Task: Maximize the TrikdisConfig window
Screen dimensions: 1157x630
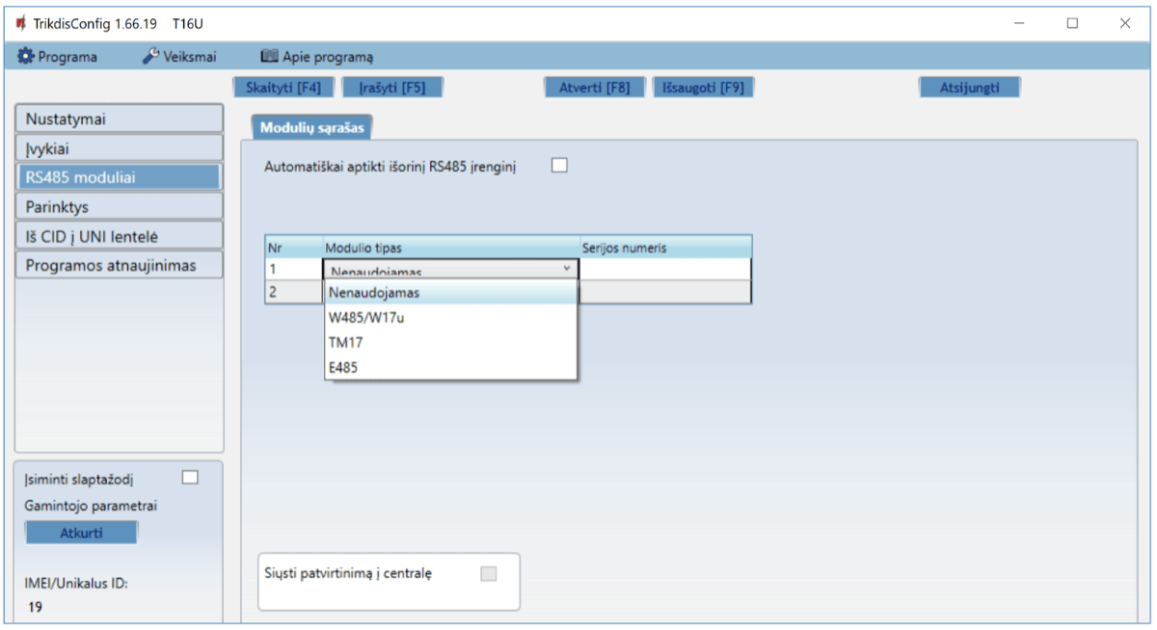Action: [x=1072, y=23]
